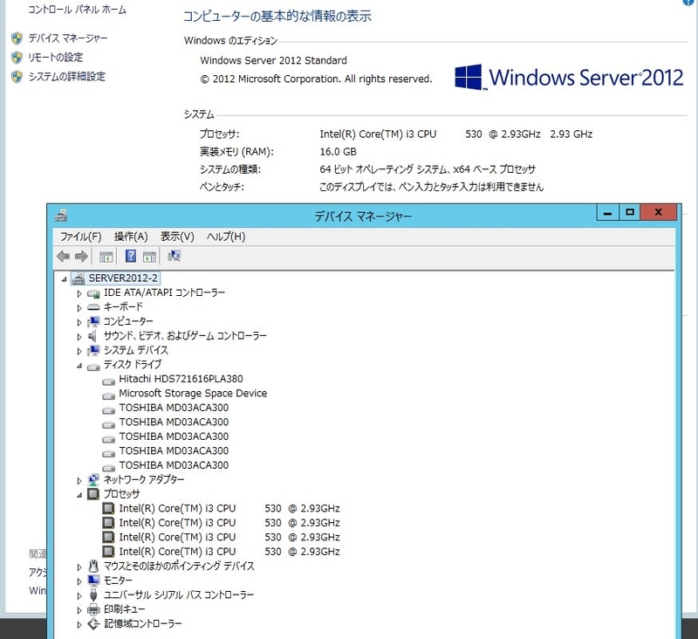Open the ファイル(F) menu

[x=80, y=237]
